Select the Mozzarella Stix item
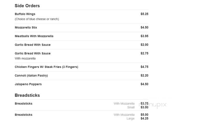199x126 pixels. [x=26, y=28]
